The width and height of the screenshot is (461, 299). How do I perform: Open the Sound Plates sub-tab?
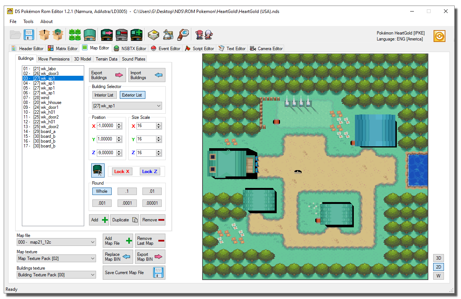(134, 59)
